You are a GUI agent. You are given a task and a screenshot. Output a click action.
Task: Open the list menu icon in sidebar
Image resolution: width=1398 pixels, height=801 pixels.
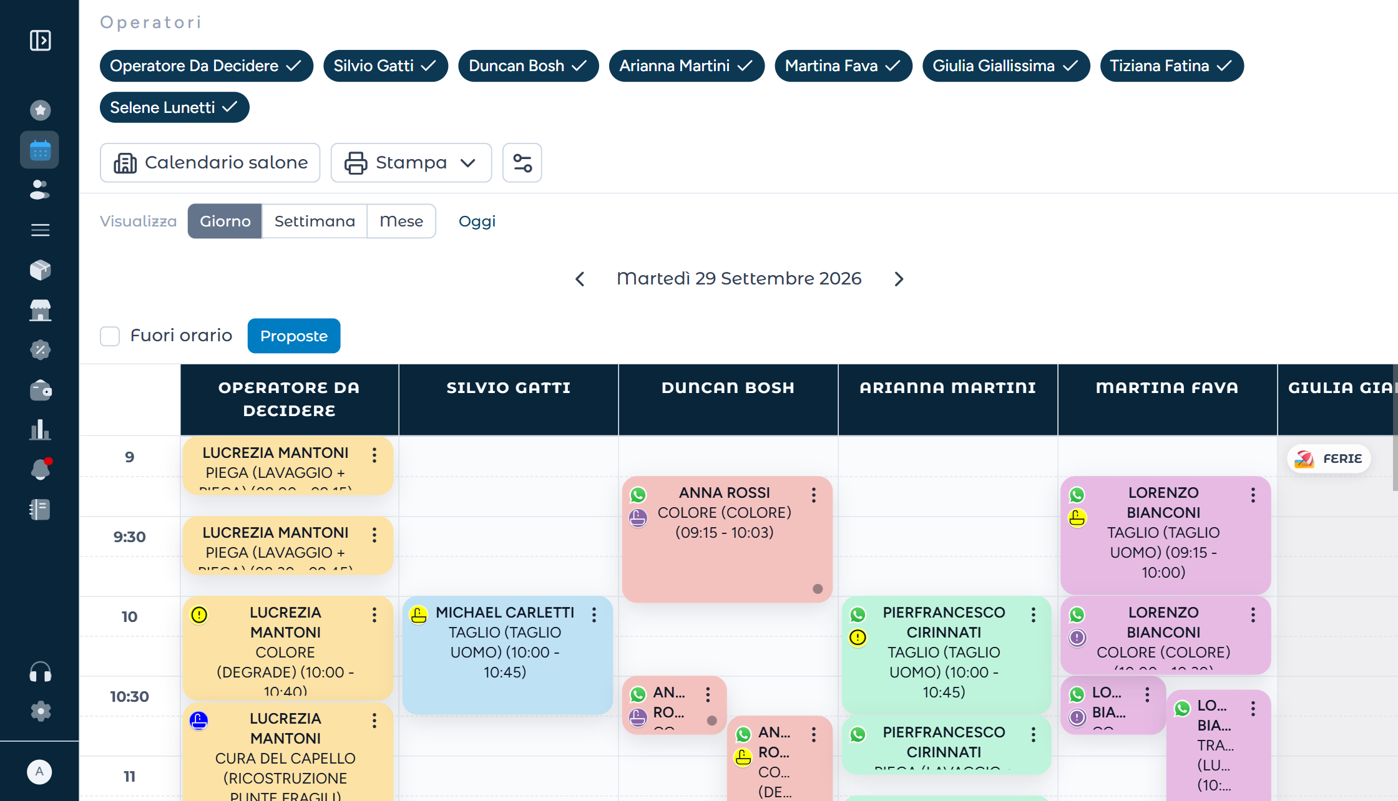click(40, 230)
